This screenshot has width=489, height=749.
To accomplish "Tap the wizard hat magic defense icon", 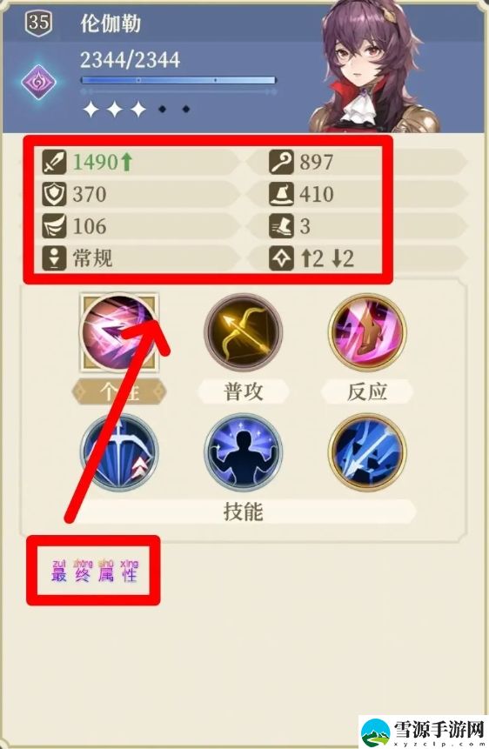I will pos(281,194).
